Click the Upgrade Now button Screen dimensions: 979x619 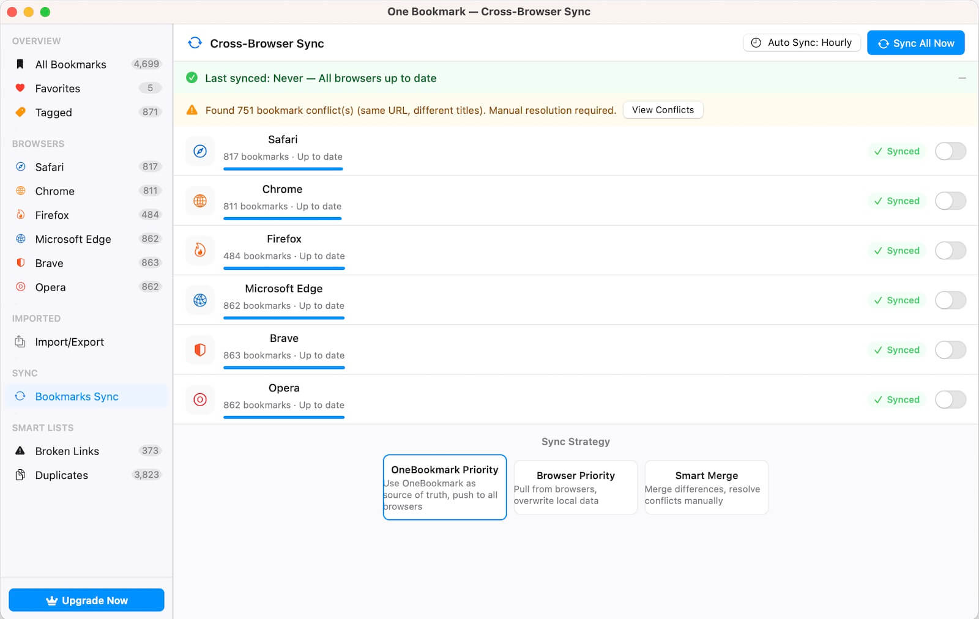pos(86,600)
